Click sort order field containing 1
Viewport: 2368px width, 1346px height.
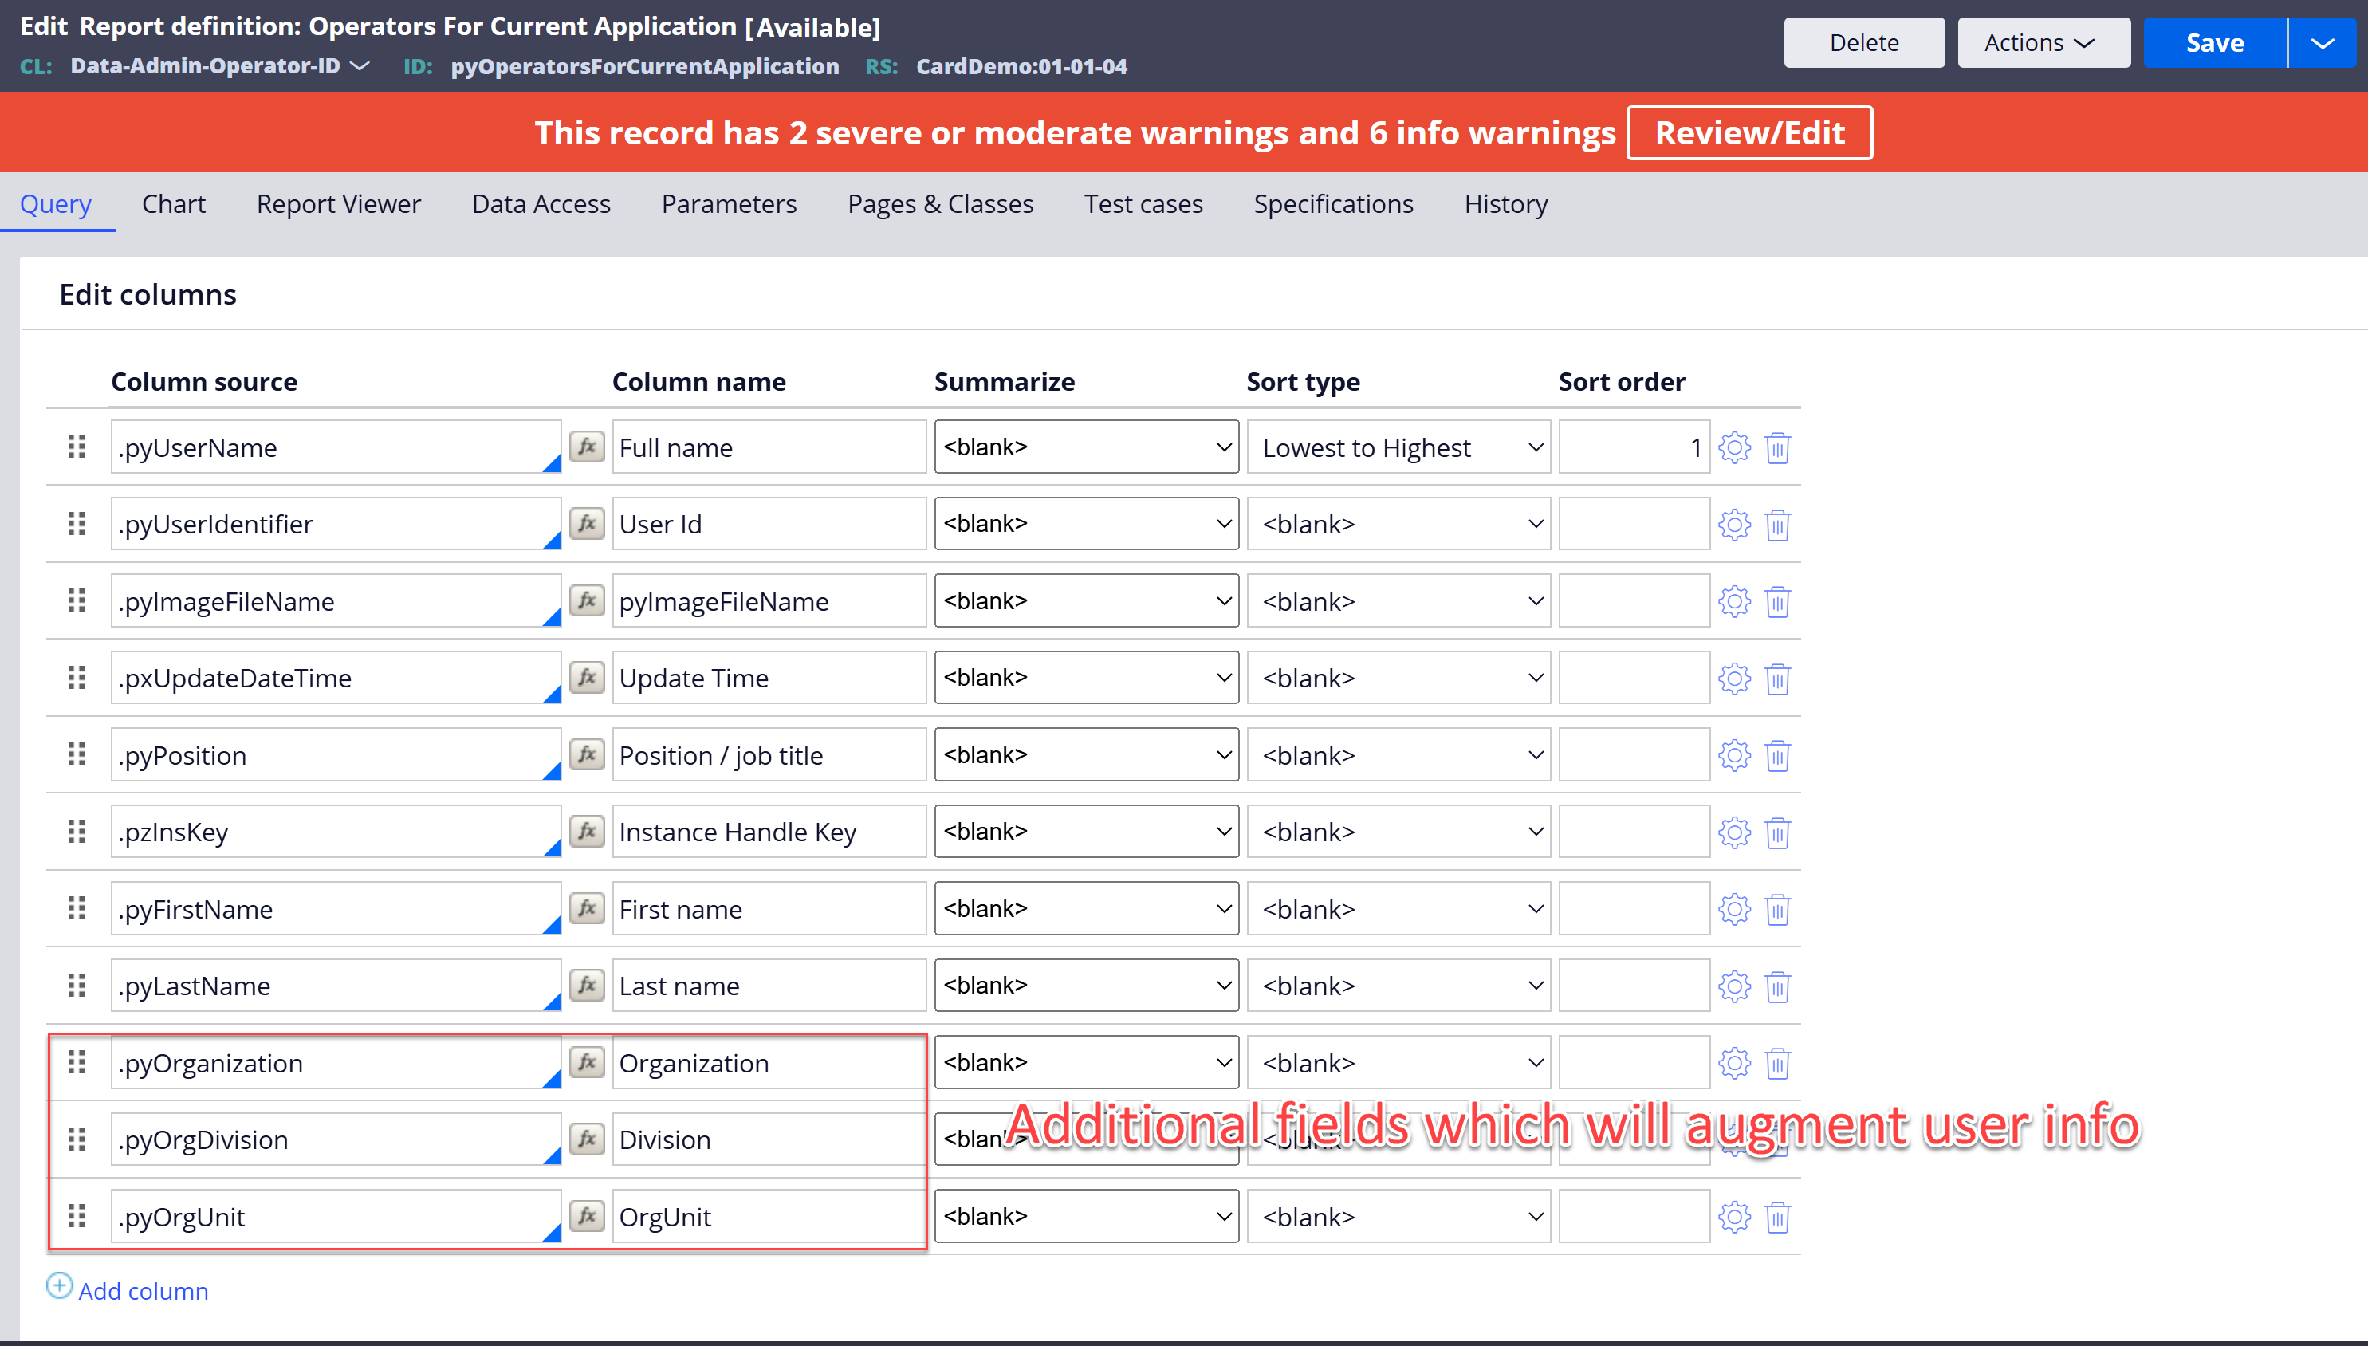pos(1633,447)
